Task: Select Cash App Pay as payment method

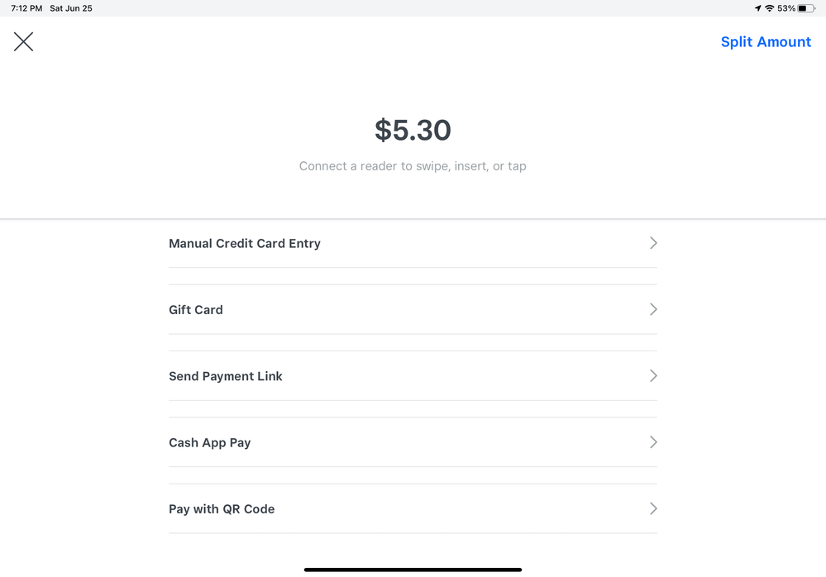Action: click(210, 443)
